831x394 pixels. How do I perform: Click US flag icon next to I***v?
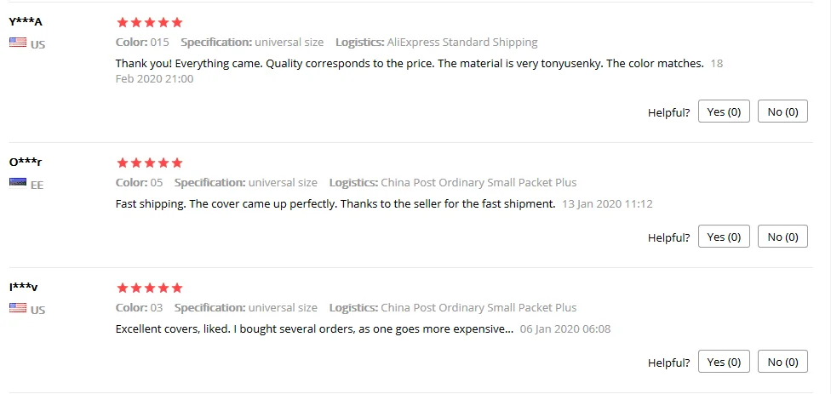coord(18,308)
